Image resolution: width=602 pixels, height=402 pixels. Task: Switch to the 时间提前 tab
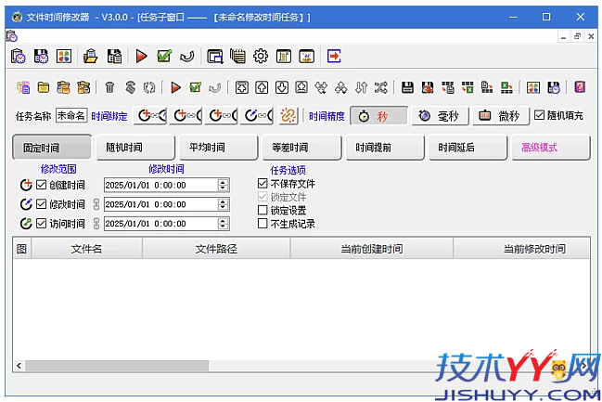[385, 148]
